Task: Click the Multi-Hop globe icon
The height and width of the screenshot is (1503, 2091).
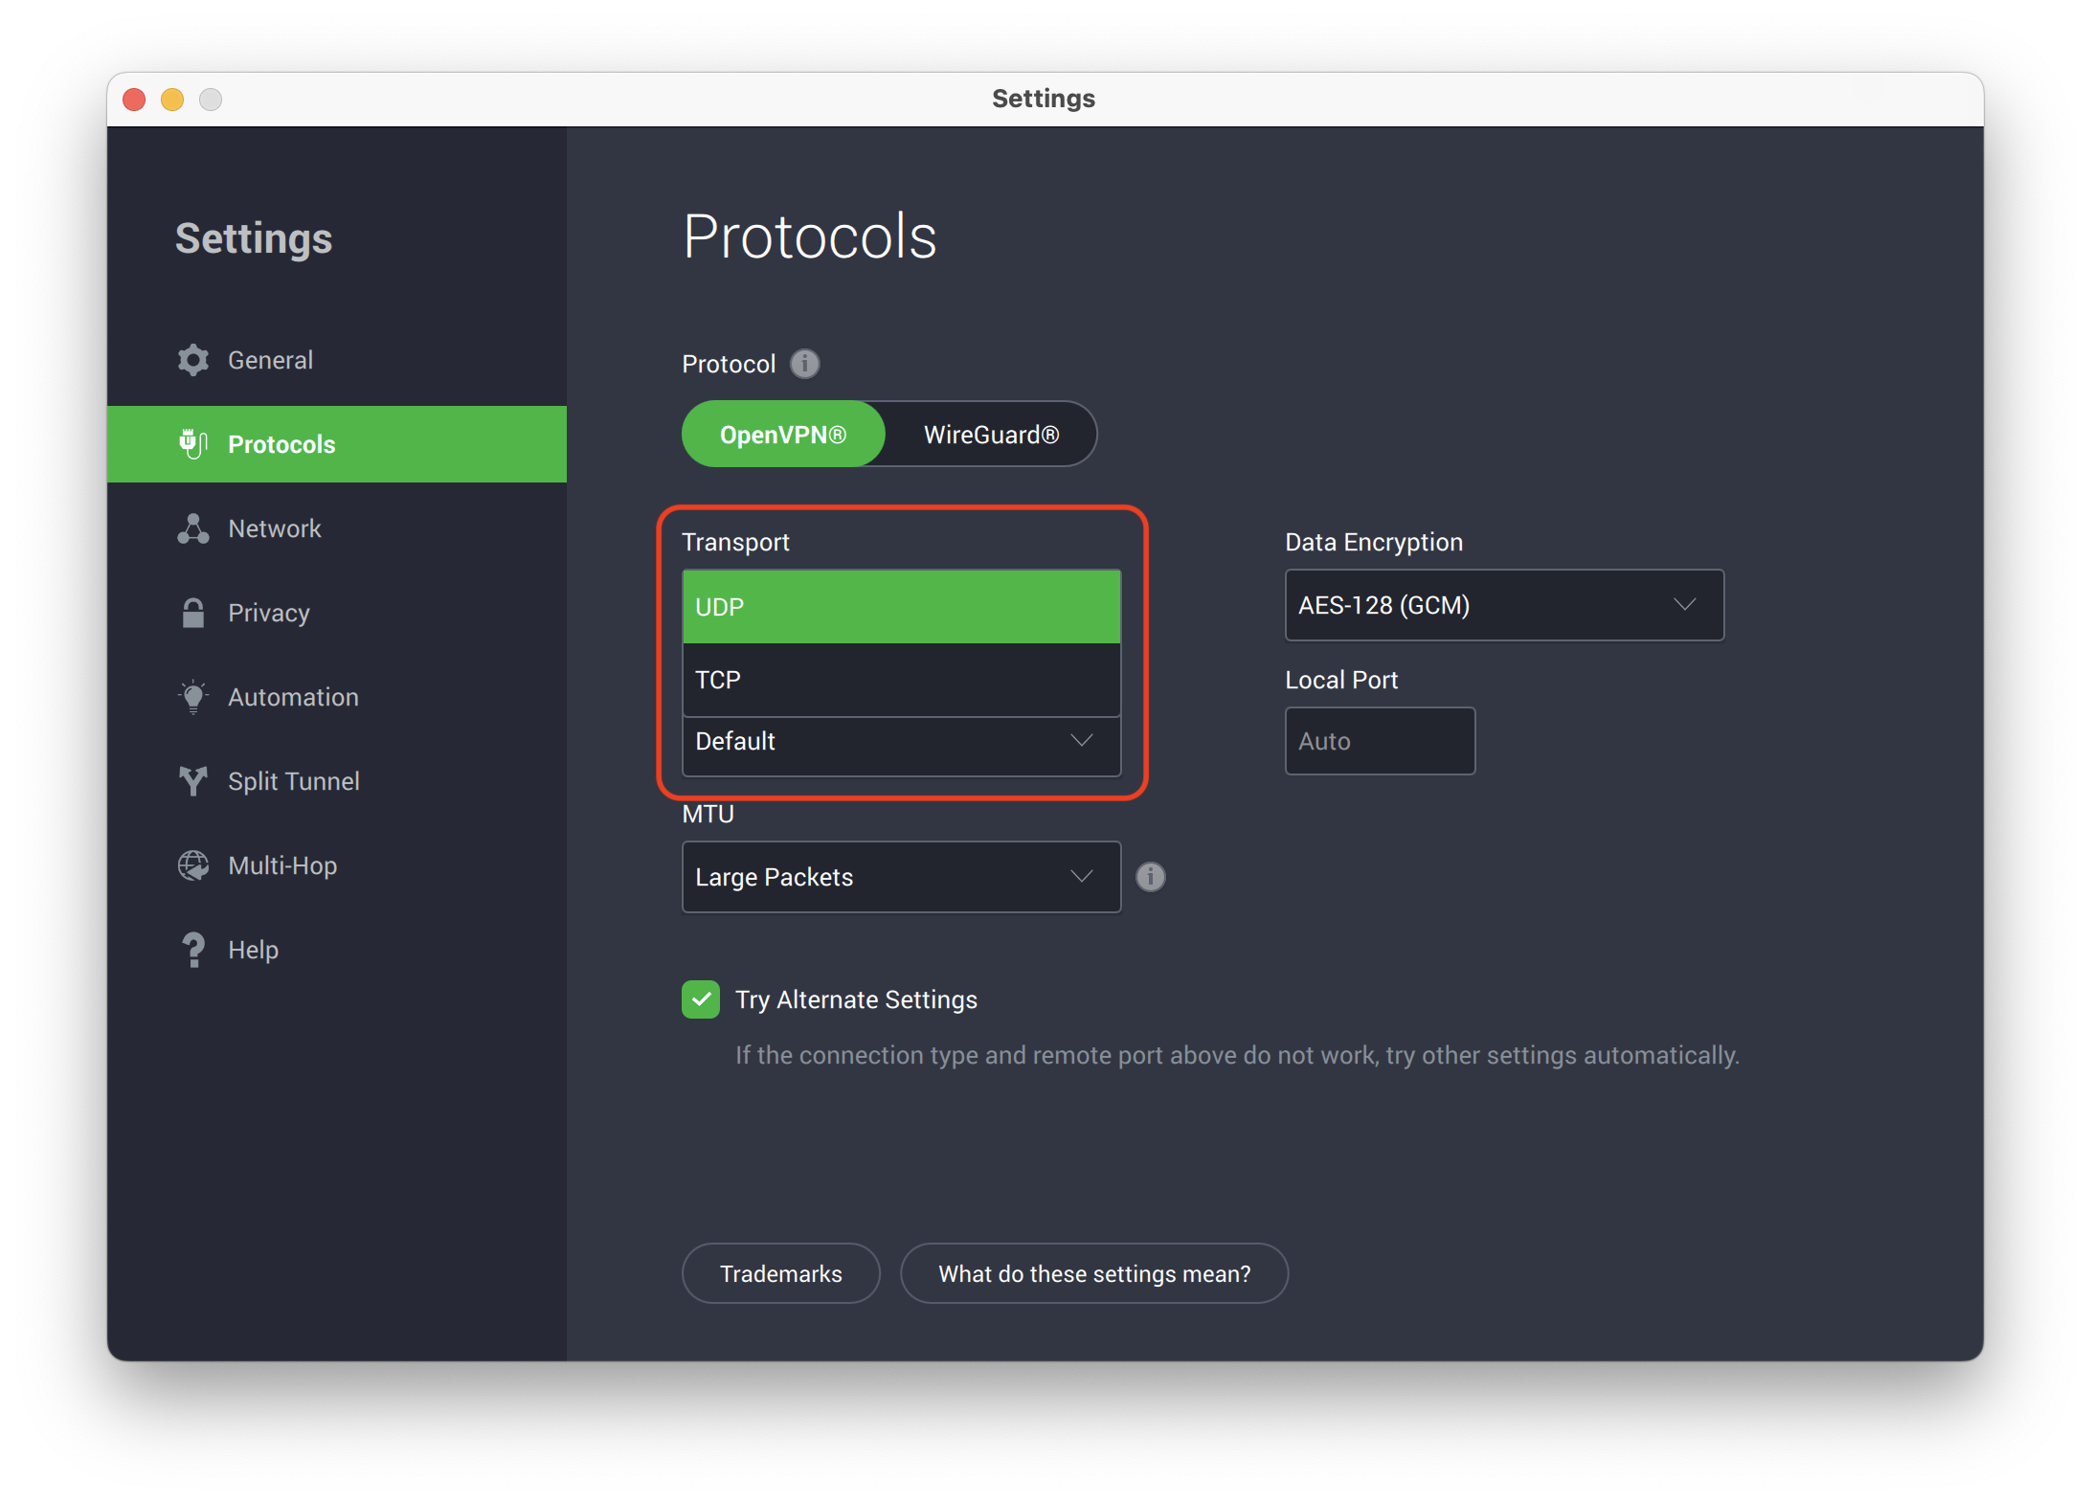Action: [193, 865]
